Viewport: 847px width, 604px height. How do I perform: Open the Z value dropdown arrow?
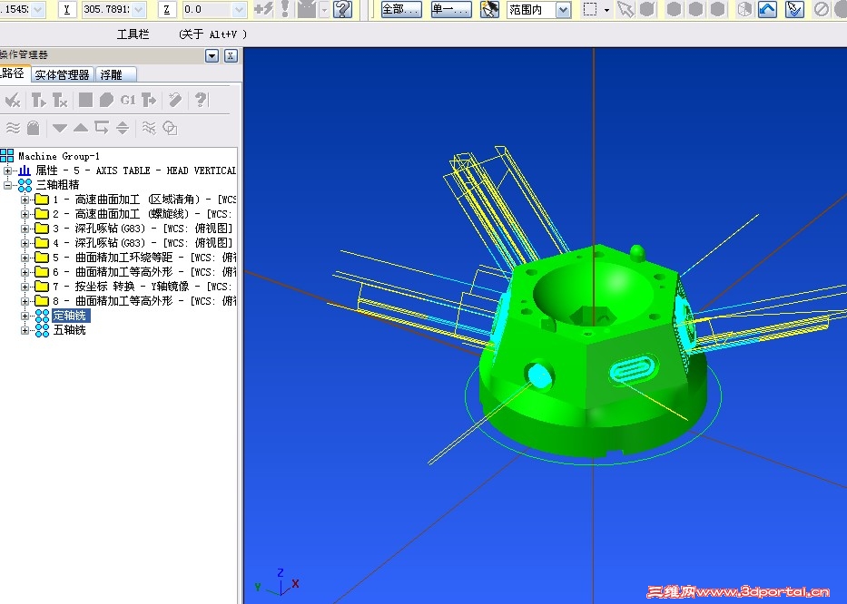coord(240,10)
